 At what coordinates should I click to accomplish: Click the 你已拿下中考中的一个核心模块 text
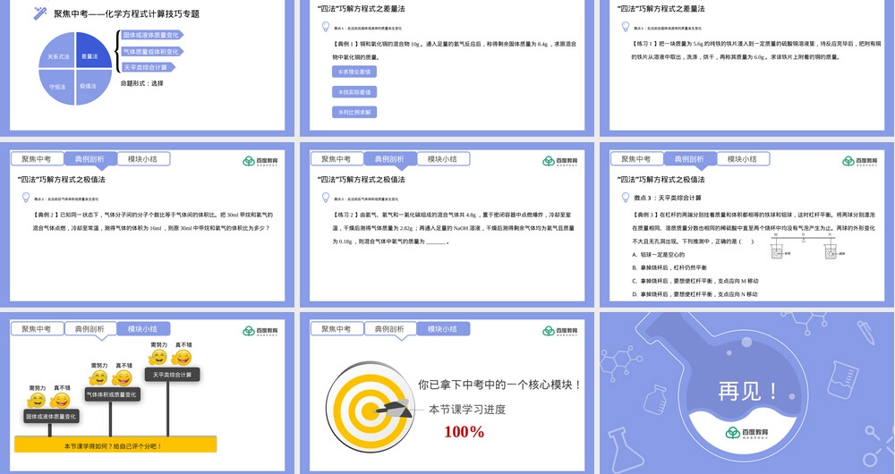coord(499,385)
